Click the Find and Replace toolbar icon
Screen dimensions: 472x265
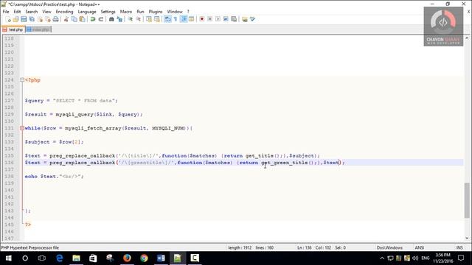(x=119, y=19)
